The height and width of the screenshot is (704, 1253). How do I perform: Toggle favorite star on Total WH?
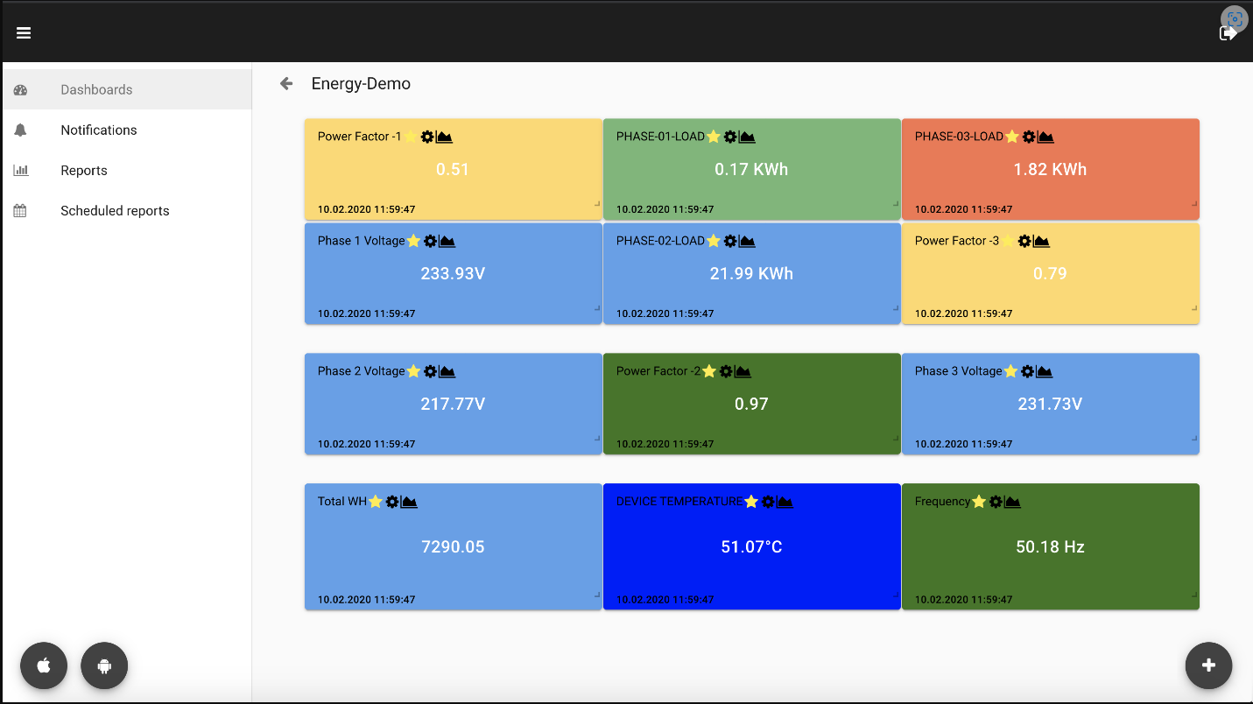point(376,502)
